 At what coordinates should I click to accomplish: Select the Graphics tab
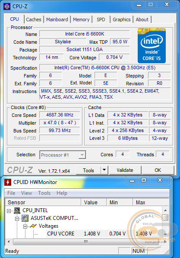pos(122,19)
